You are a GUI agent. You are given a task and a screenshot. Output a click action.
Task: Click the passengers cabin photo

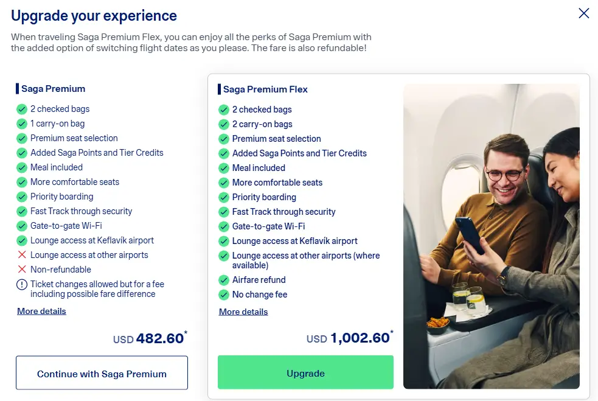click(x=492, y=236)
